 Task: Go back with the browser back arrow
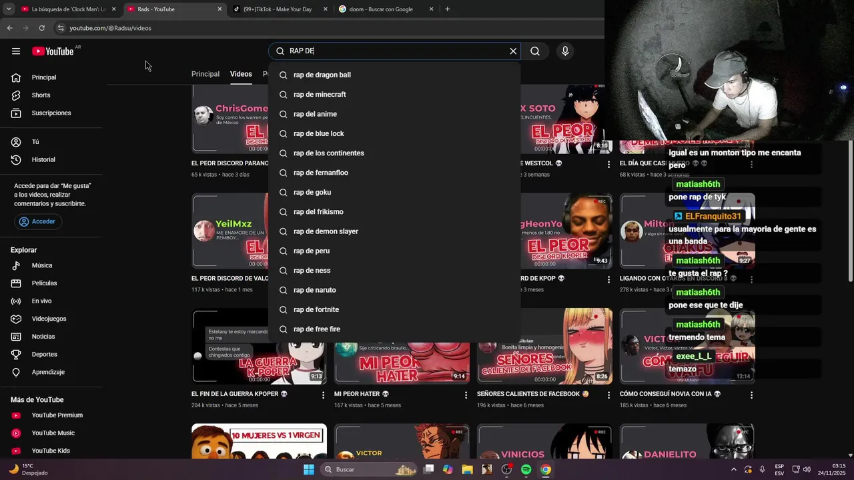coord(9,28)
